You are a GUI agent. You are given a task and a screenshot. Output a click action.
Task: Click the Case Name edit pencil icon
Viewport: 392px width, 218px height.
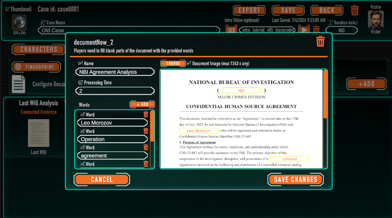pyautogui.click(x=43, y=23)
